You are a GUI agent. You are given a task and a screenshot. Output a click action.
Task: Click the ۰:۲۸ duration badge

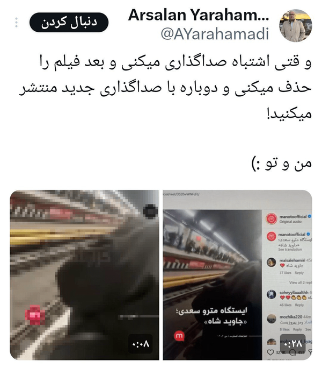[x=293, y=344]
